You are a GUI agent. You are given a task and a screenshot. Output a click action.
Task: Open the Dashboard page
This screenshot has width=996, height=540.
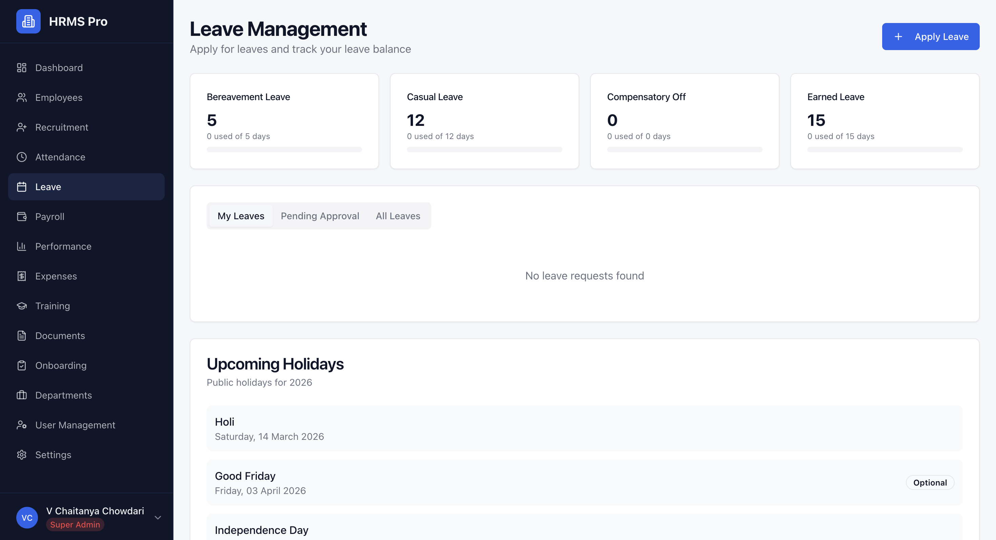tap(86, 68)
